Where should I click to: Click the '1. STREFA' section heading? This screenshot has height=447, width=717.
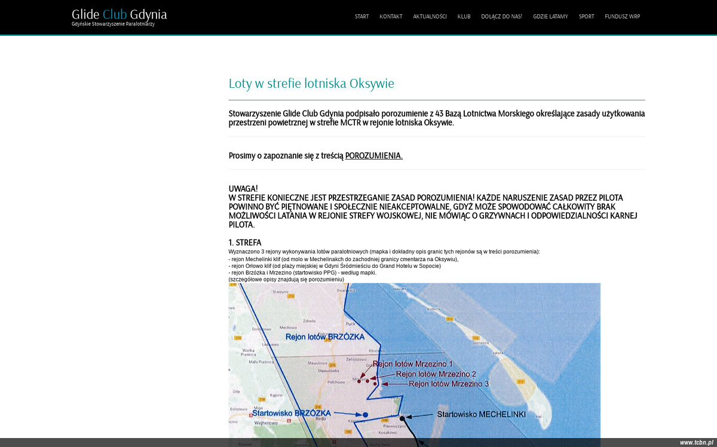pos(245,243)
